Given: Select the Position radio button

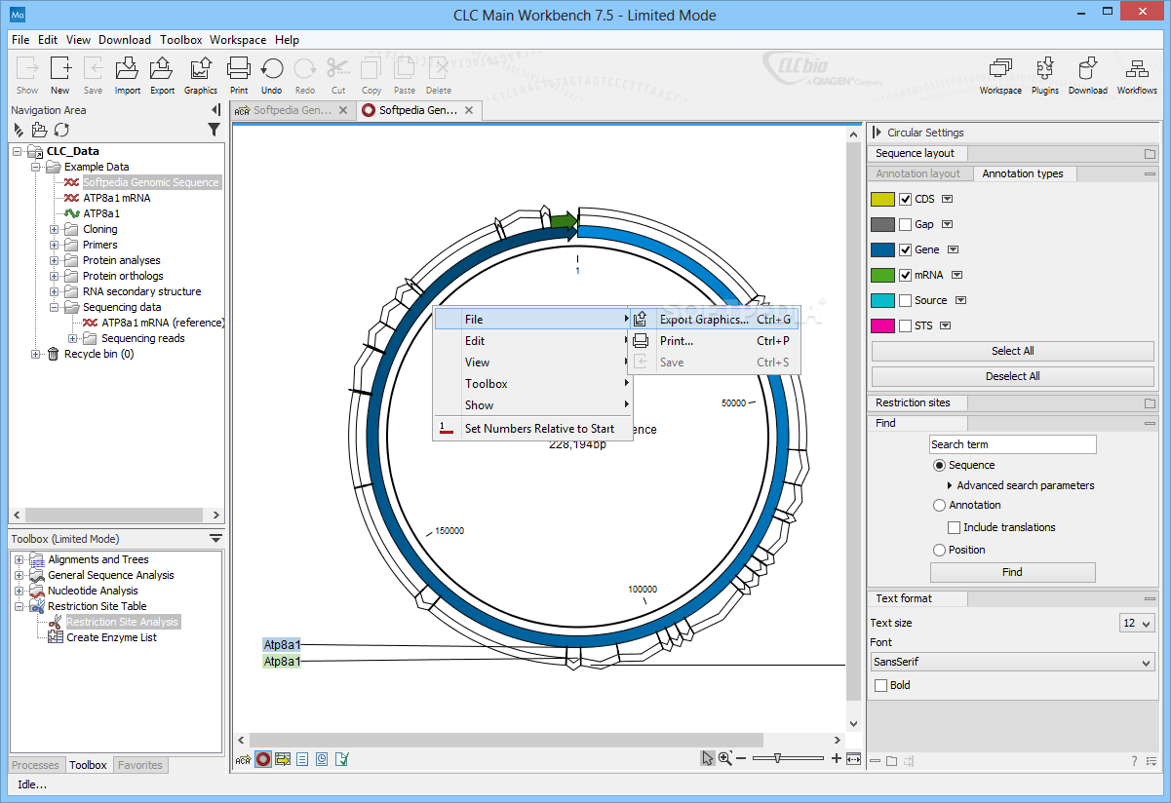Looking at the screenshot, I should [x=940, y=550].
